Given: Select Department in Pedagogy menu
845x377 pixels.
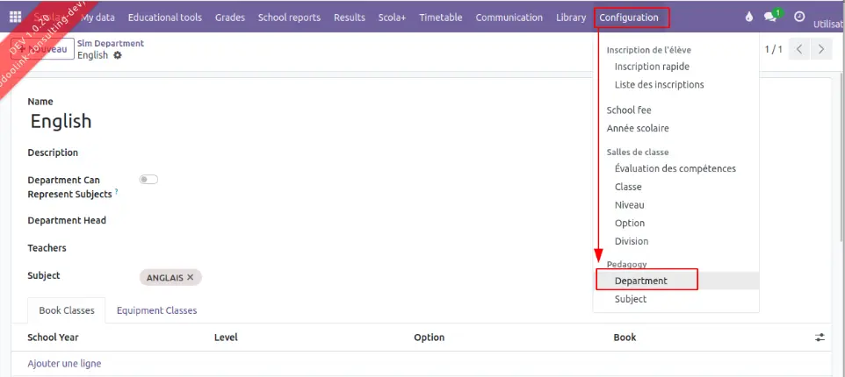Looking at the screenshot, I should [x=641, y=281].
